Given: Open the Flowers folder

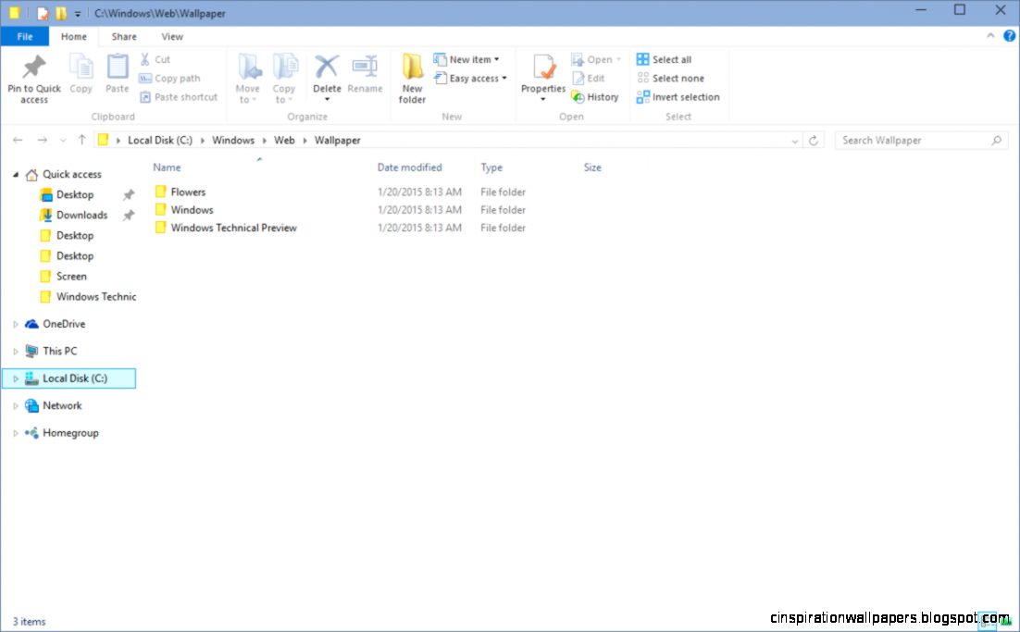Looking at the screenshot, I should point(189,192).
